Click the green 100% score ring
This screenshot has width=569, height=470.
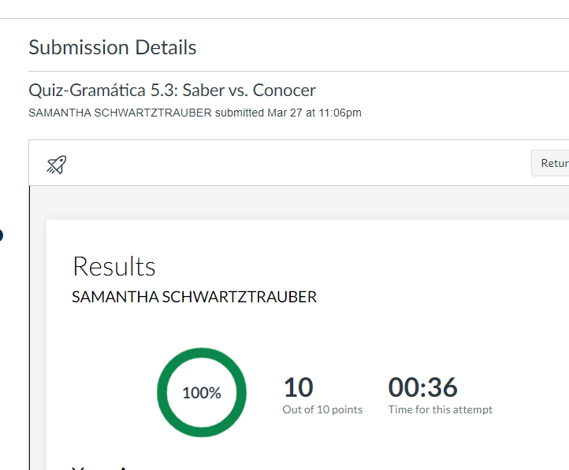click(x=202, y=392)
